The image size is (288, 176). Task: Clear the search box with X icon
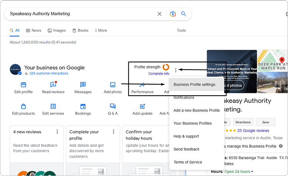[x=159, y=14]
